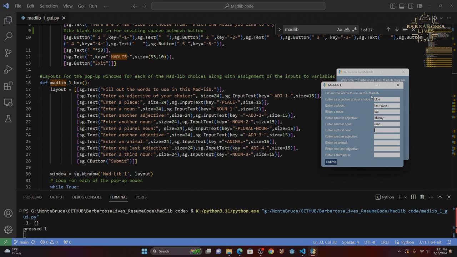Toggle primary side bar layout icon
457x257 pixels.
[x=393, y=6]
